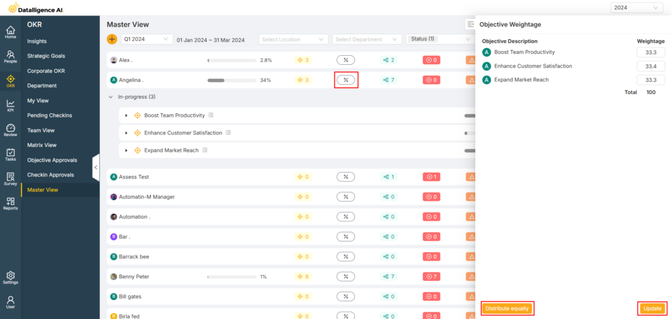
Task: Click alignment count badge for Angelina
Action: [x=388, y=80]
